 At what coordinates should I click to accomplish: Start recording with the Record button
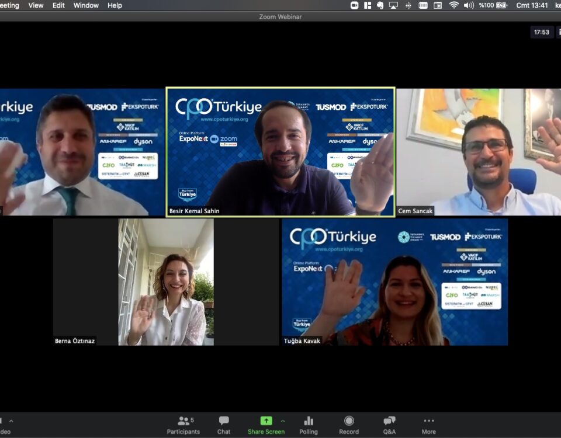(x=349, y=425)
